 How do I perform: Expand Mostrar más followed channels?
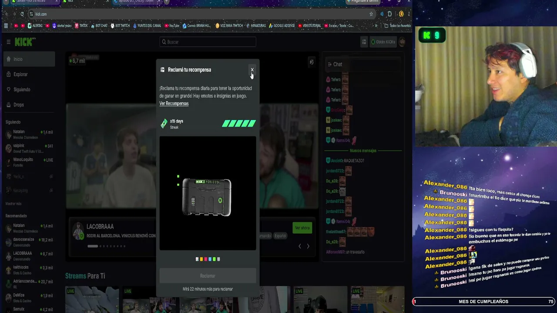click(x=13, y=203)
